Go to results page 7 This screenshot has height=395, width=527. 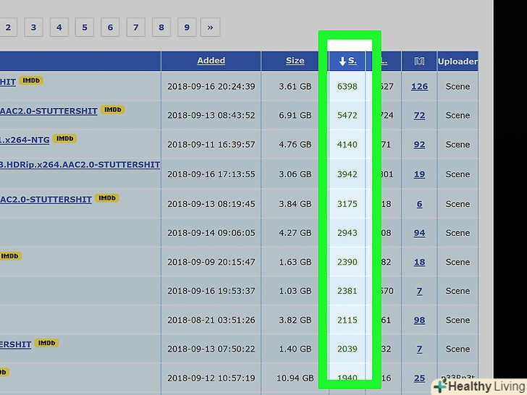click(136, 27)
